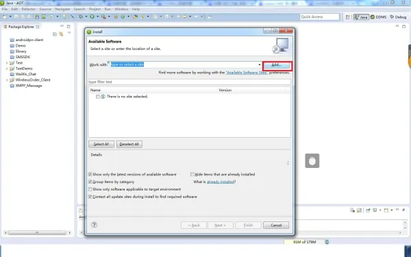
Task: Expand the Test project in Package Explorer
Action: tap(7, 62)
